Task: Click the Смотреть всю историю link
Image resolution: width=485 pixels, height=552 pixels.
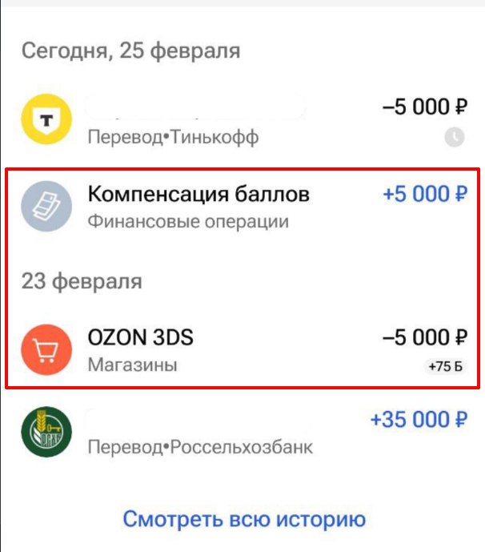Action: coord(244,519)
